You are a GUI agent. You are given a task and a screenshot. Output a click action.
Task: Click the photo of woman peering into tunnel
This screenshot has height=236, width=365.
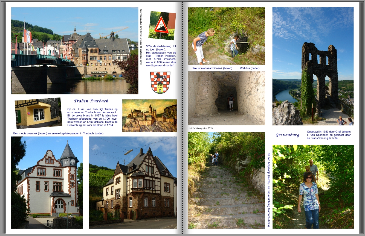(226, 36)
